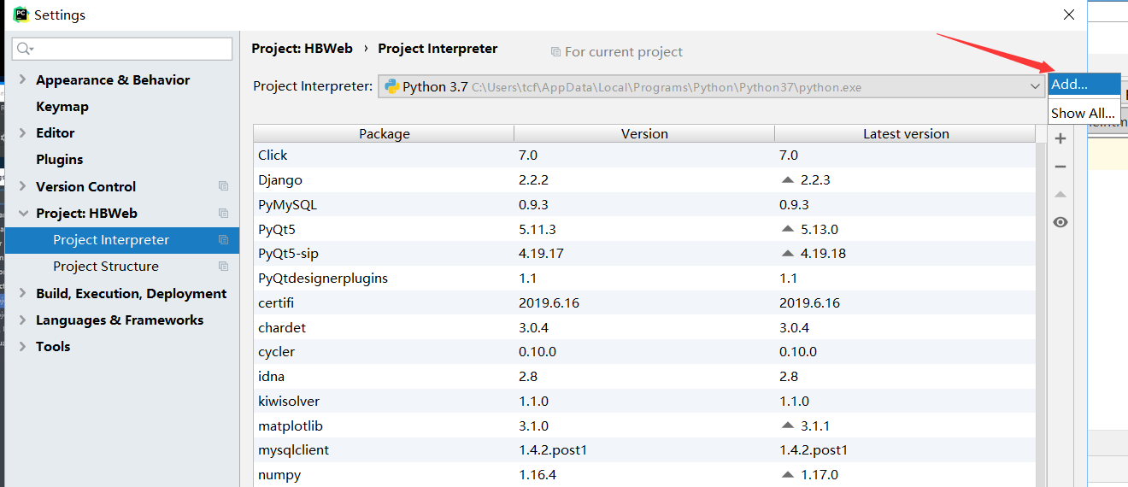The width and height of the screenshot is (1128, 487).
Task: Click the For current project icon
Action: [555, 52]
